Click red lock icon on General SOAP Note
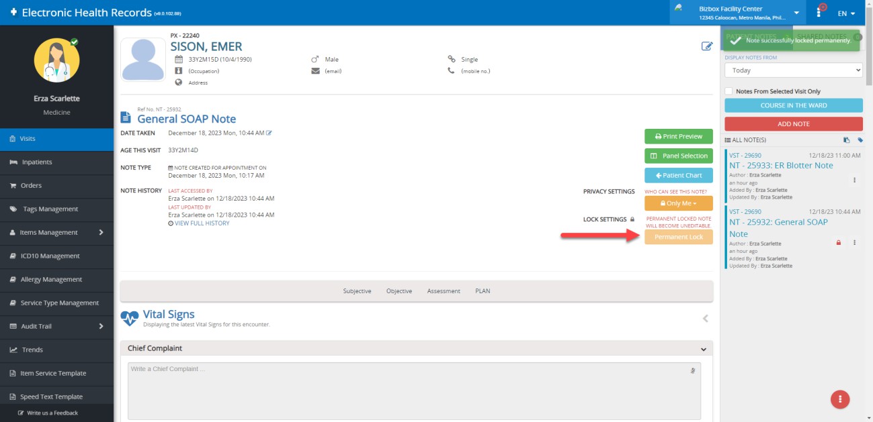The width and height of the screenshot is (873, 422). [x=838, y=243]
